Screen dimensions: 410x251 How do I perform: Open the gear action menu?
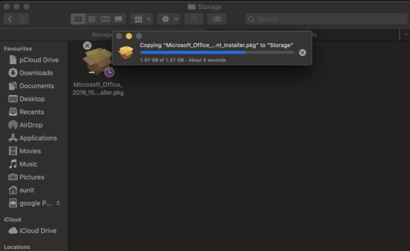pos(169,19)
